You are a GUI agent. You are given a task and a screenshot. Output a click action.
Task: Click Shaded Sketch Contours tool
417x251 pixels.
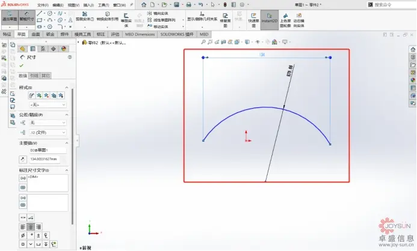pos(285,20)
